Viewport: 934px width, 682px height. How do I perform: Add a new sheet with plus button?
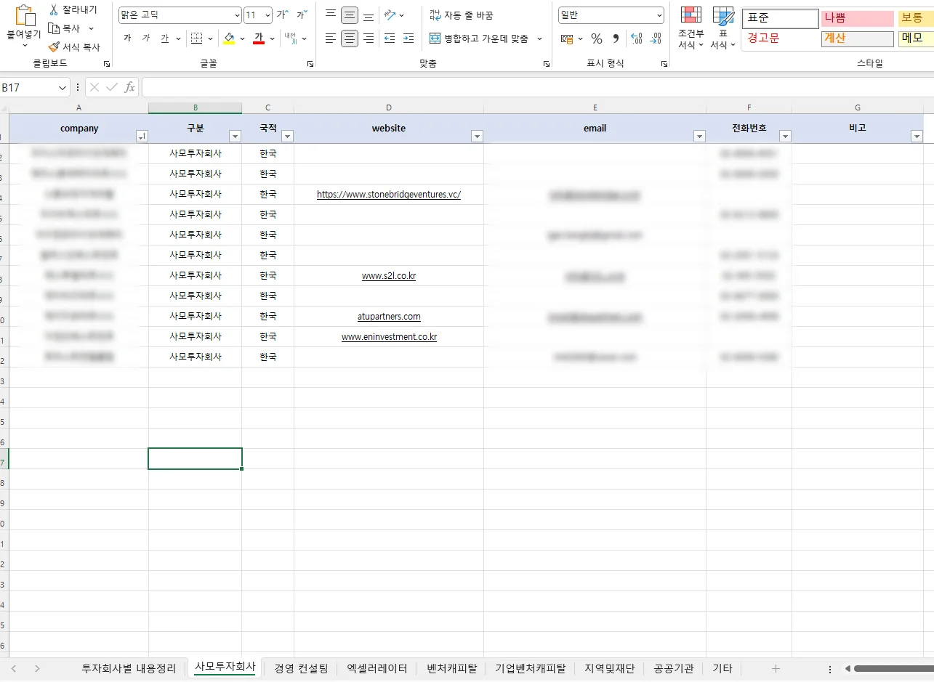tap(776, 668)
